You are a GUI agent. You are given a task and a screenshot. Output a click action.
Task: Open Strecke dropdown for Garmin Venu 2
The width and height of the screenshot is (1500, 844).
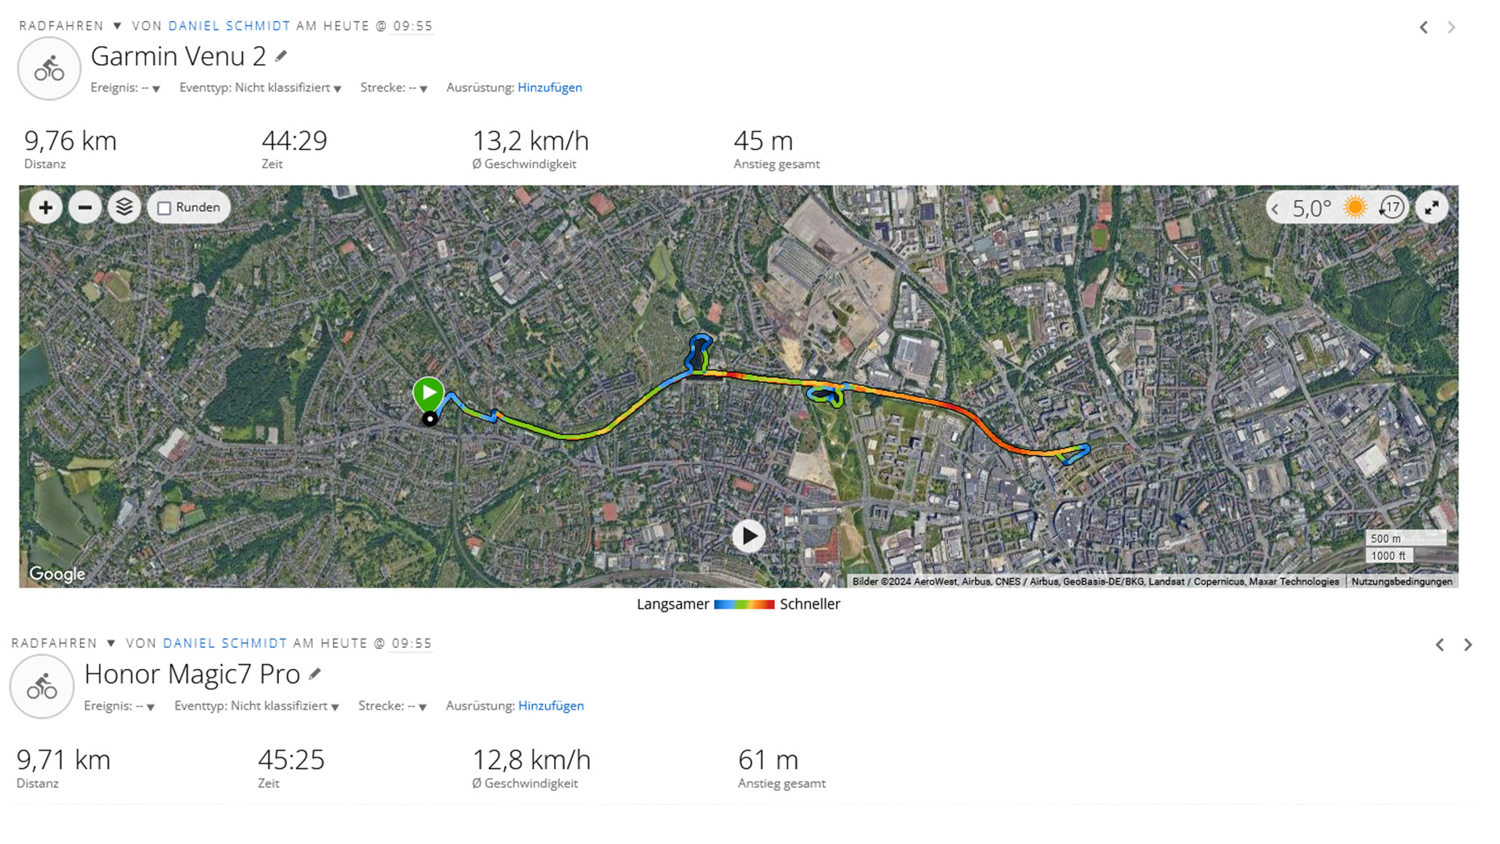tap(423, 88)
